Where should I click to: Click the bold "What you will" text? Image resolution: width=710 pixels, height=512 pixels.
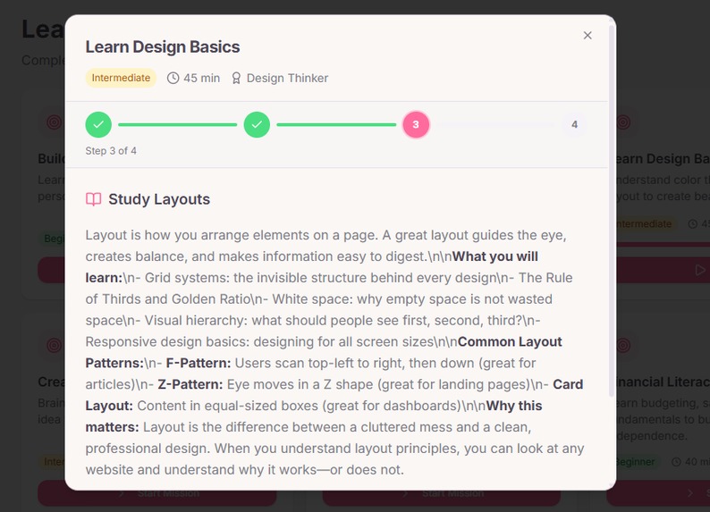click(494, 256)
